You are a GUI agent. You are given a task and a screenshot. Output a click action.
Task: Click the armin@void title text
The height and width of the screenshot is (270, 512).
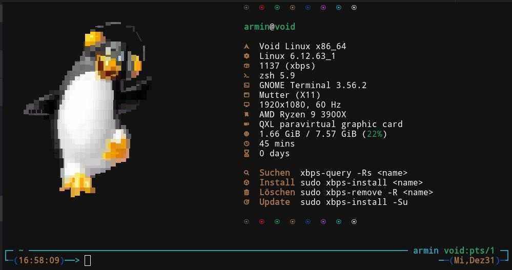point(270,27)
